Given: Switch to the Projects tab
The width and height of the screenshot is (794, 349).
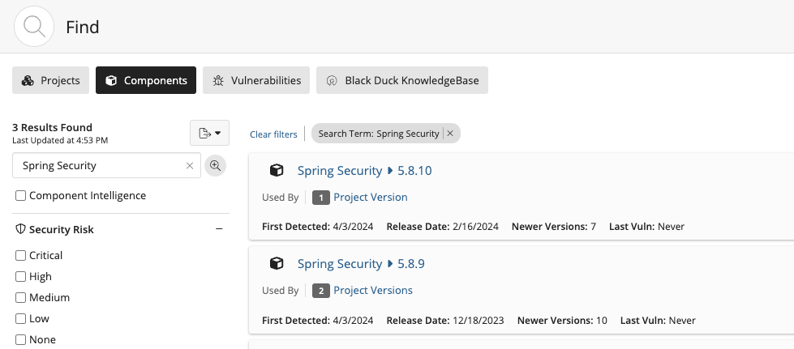Looking at the screenshot, I should (x=50, y=80).
